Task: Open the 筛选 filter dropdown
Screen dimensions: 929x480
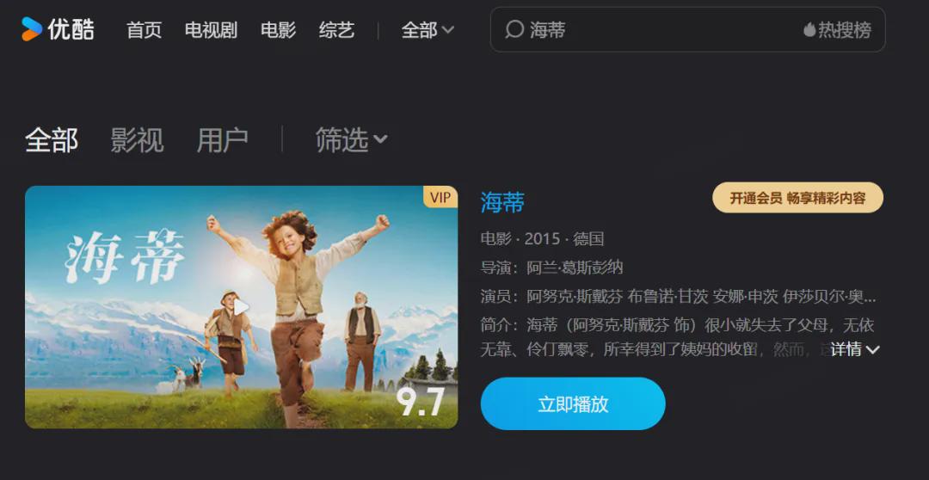Action: [351, 140]
